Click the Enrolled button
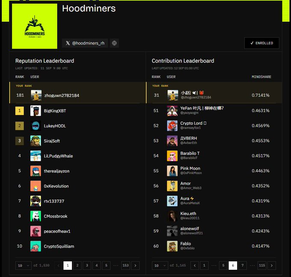291x277 pixels. point(261,43)
